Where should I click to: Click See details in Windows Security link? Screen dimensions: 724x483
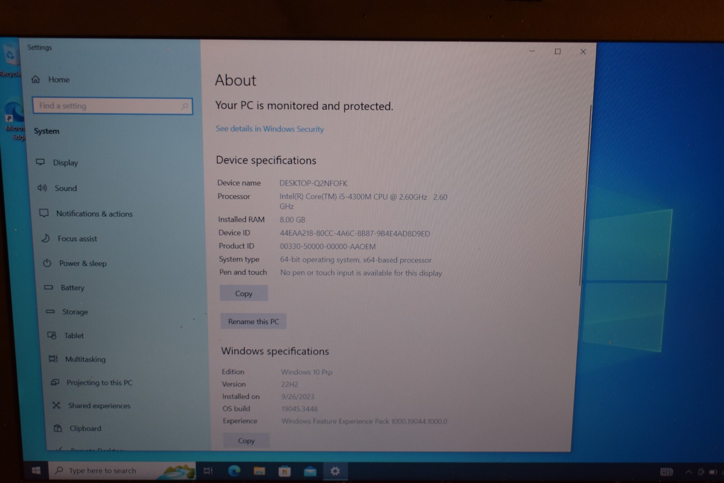[x=270, y=129]
